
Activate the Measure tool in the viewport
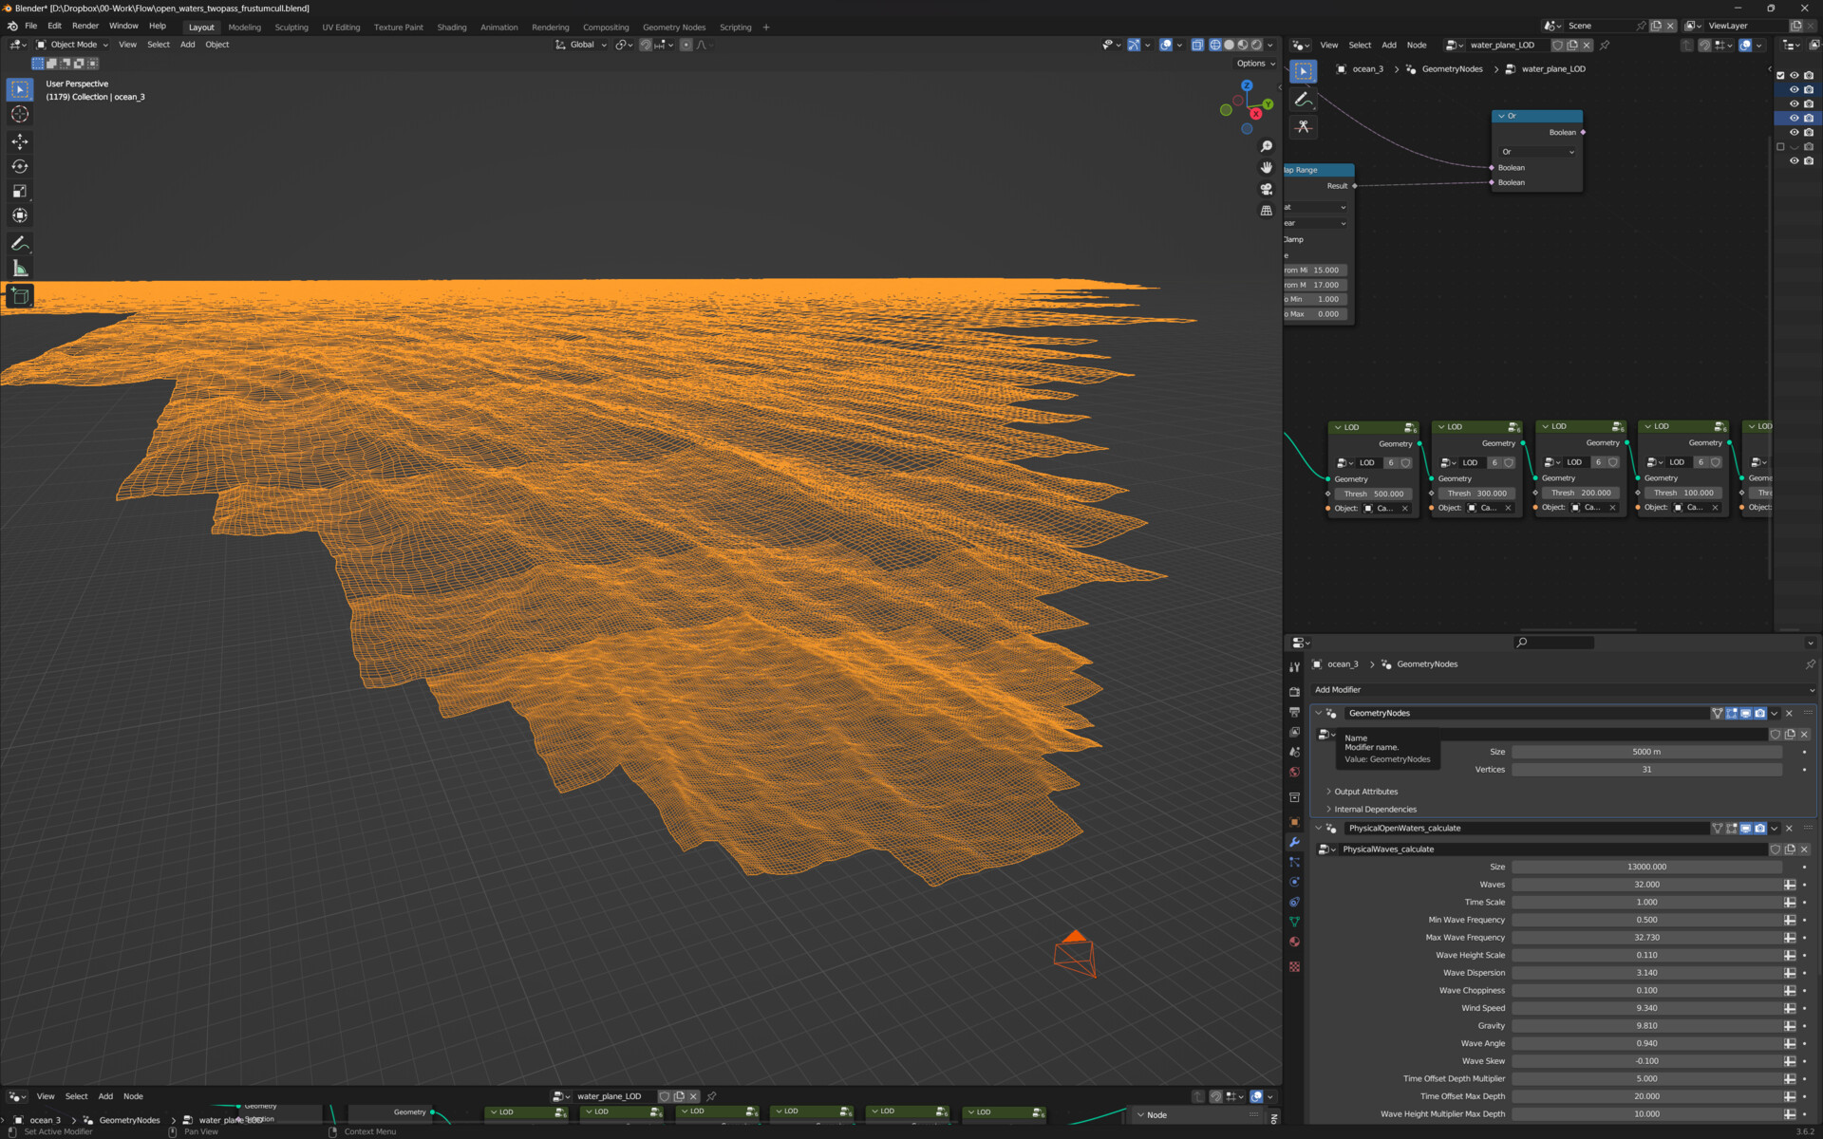pyautogui.click(x=19, y=267)
